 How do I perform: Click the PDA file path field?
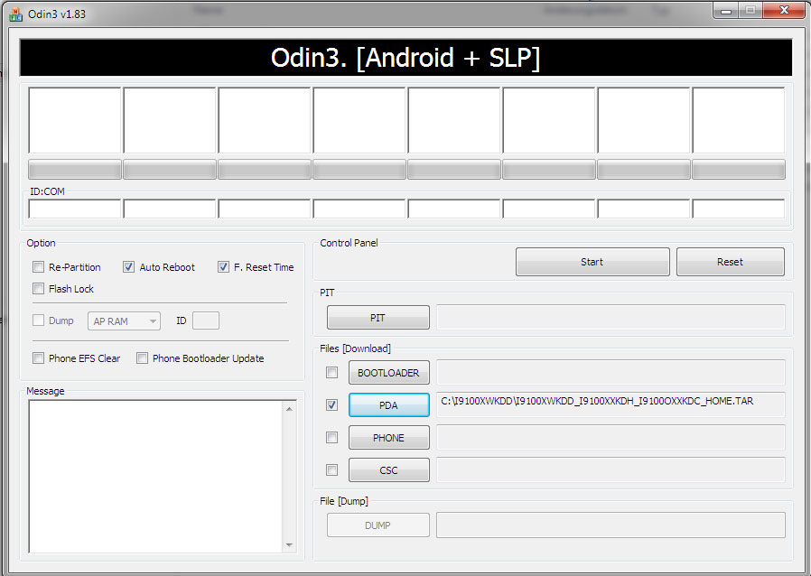click(x=611, y=404)
